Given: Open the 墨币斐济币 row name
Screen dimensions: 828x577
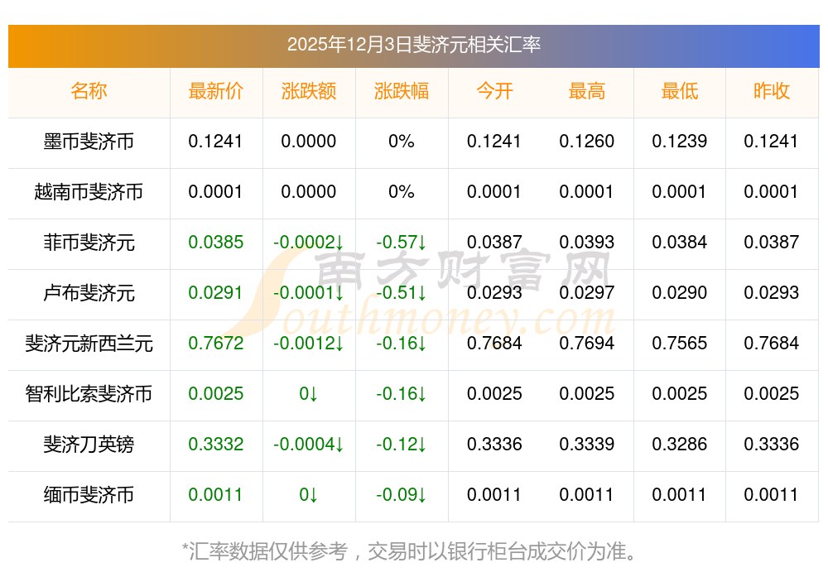Looking at the screenshot, I should point(89,142).
